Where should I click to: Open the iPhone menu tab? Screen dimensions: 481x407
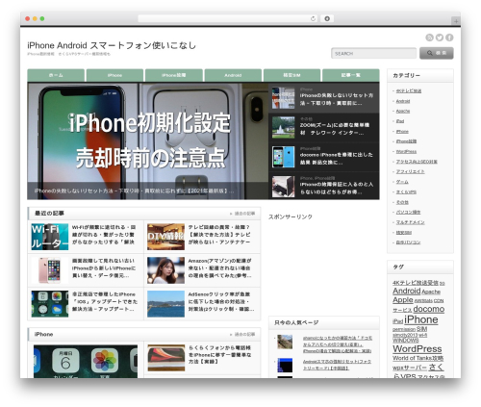[x=114, y=75]
